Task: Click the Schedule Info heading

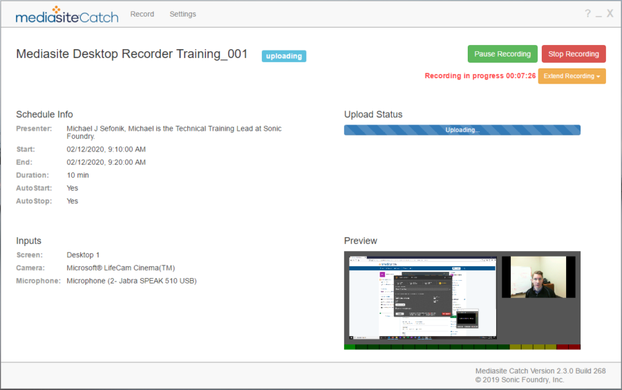Action: pyautogui.click(x=44, y=114)
